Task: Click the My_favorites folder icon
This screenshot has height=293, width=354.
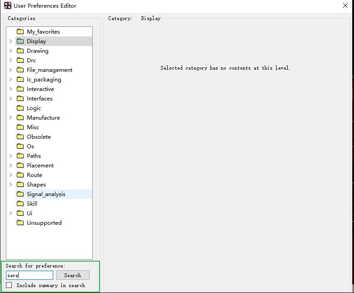Action: pyautogui.click(x=20, y=32)
